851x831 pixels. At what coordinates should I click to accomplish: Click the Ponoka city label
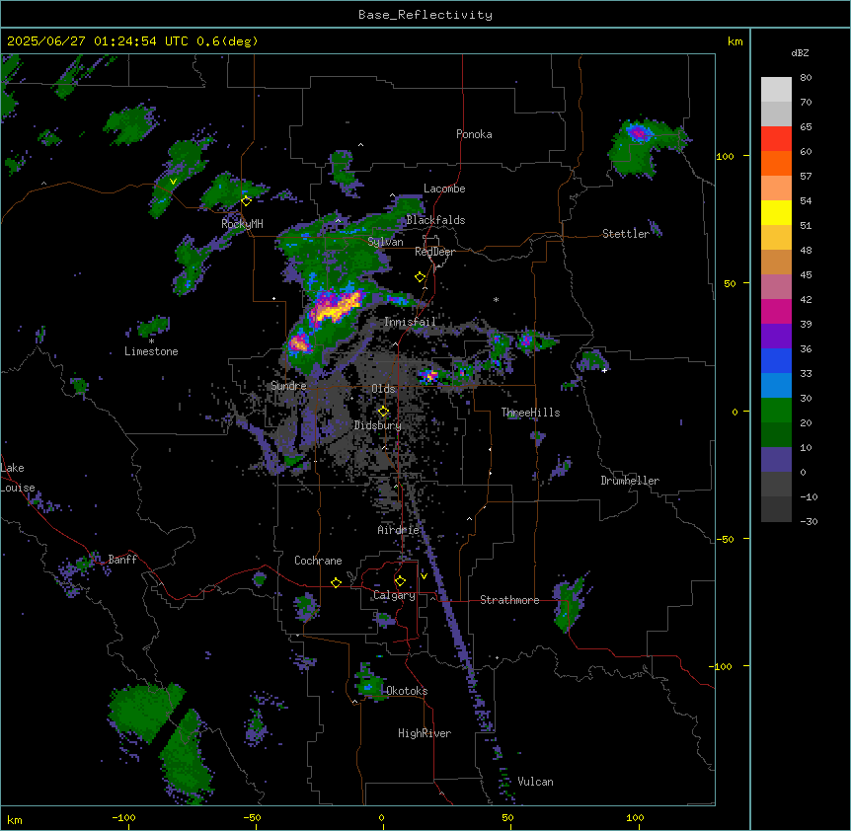pos(474,134)
